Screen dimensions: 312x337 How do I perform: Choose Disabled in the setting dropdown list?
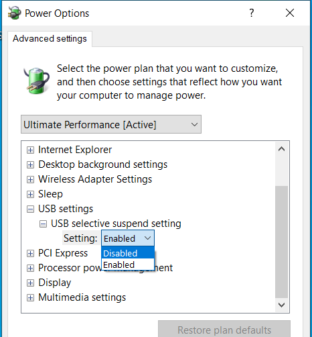128,253
